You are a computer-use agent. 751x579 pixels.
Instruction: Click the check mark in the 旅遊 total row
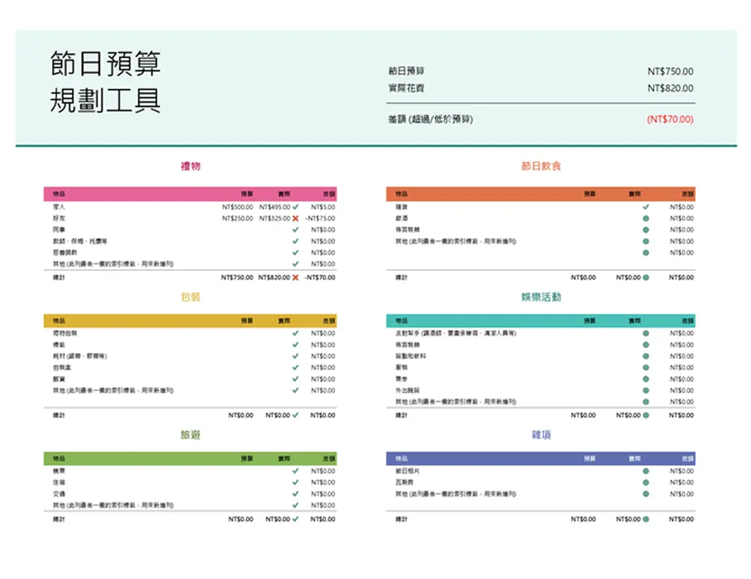tap(295, 519)
